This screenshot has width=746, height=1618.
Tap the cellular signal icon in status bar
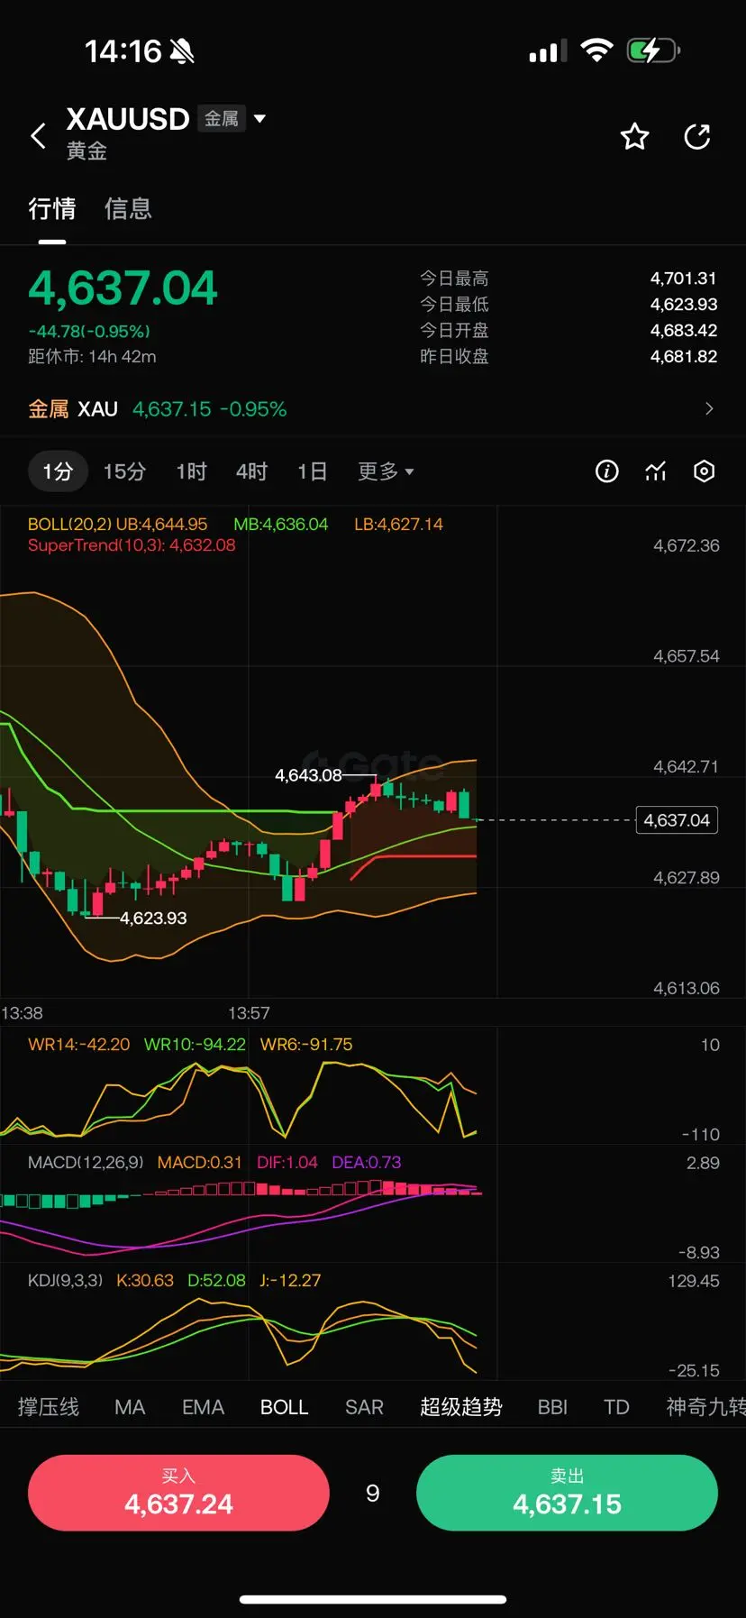pos(548,51)
